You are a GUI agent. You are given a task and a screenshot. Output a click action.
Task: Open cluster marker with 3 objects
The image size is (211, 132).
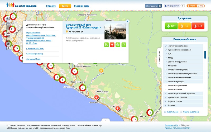tap(83, 88)
